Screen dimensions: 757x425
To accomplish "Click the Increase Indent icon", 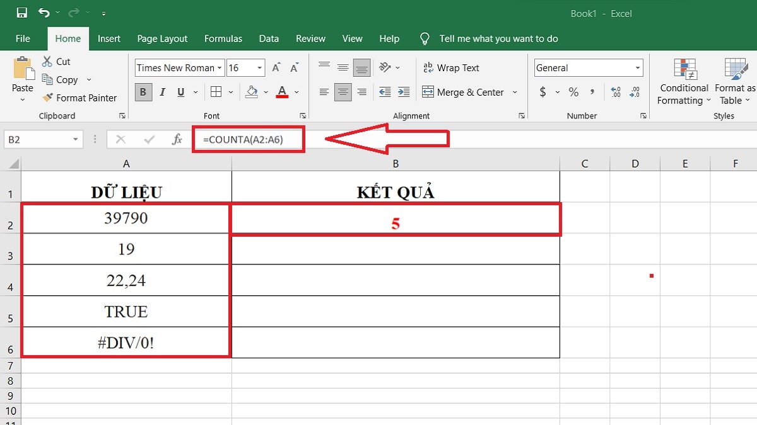I will [404, 92].
